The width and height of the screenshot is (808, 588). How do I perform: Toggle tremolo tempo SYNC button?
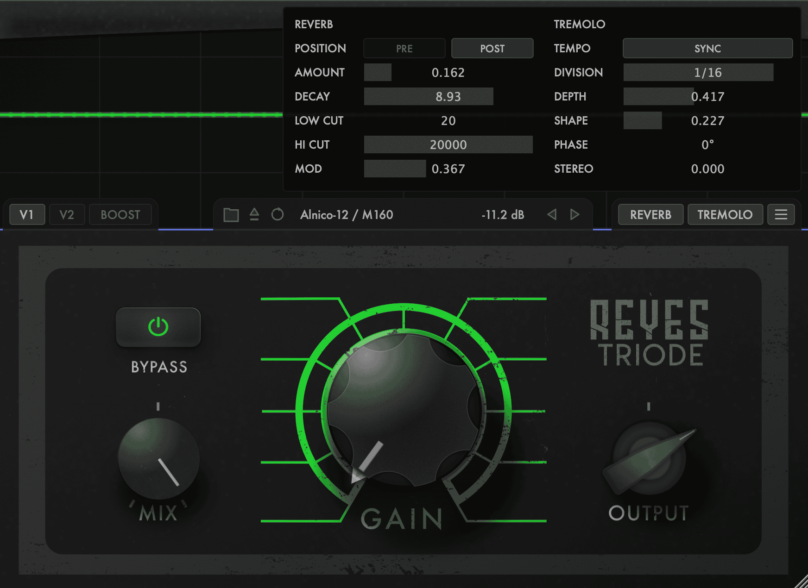pyautogui.click(x=707, y=48)
